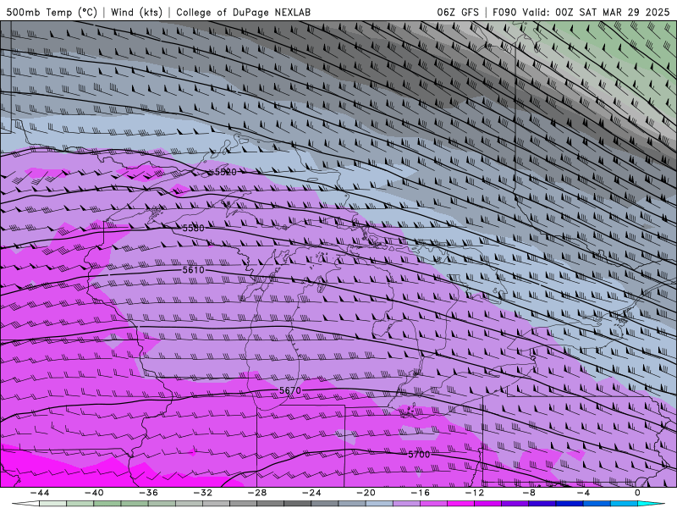Screen dimensions: 677x508
Task: Click the 'College of DuPage NEXLAB' credit
Action: [243, 12]
